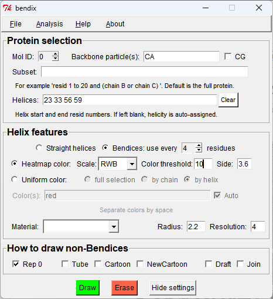Image resolution: width=273 pixels, height=299 pixels.
Task: Enable the Tube checkbox
Action: tap(65, 264)
